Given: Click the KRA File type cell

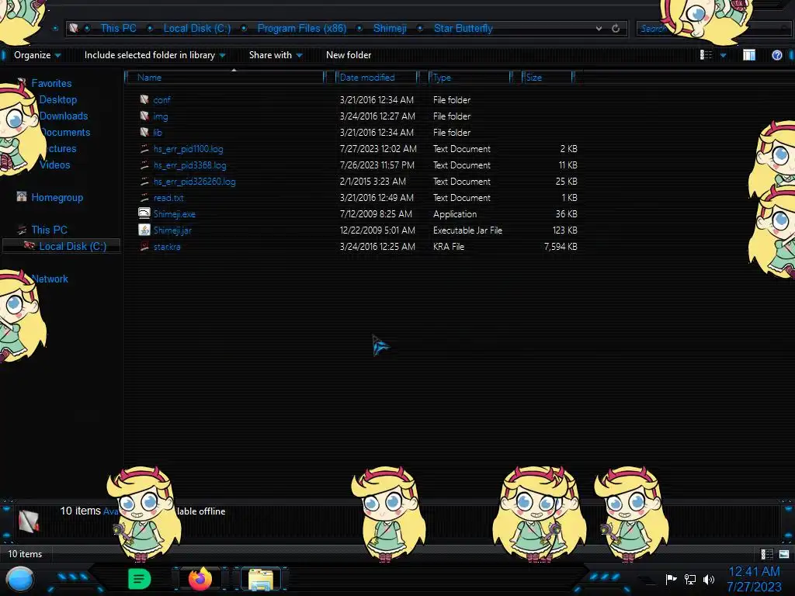Looking at the screenshot, I should click(x=448, y=246).
